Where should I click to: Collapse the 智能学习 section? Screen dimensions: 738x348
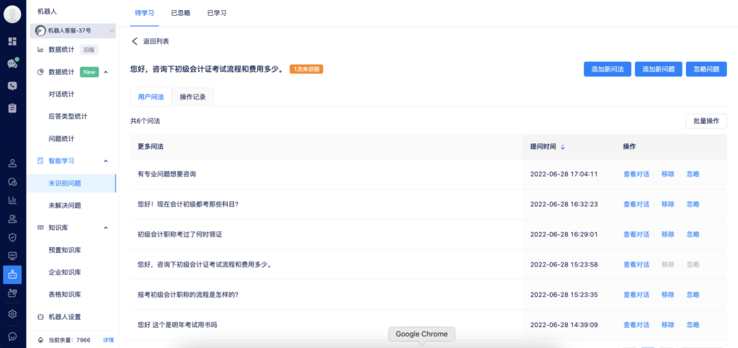click(106, 161)
